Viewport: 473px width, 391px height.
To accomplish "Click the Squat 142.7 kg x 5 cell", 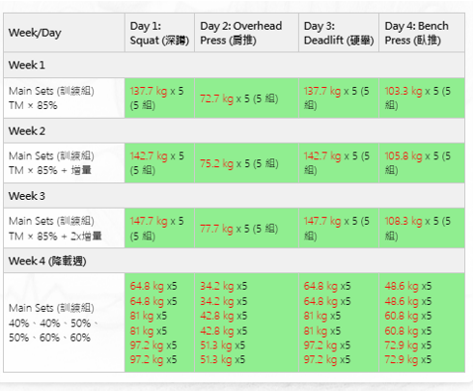I will point(159,163).
